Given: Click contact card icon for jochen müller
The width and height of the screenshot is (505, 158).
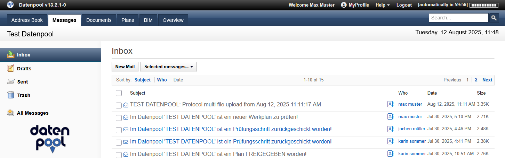Looking at the screenshot, I should click(x=391, y=129).
